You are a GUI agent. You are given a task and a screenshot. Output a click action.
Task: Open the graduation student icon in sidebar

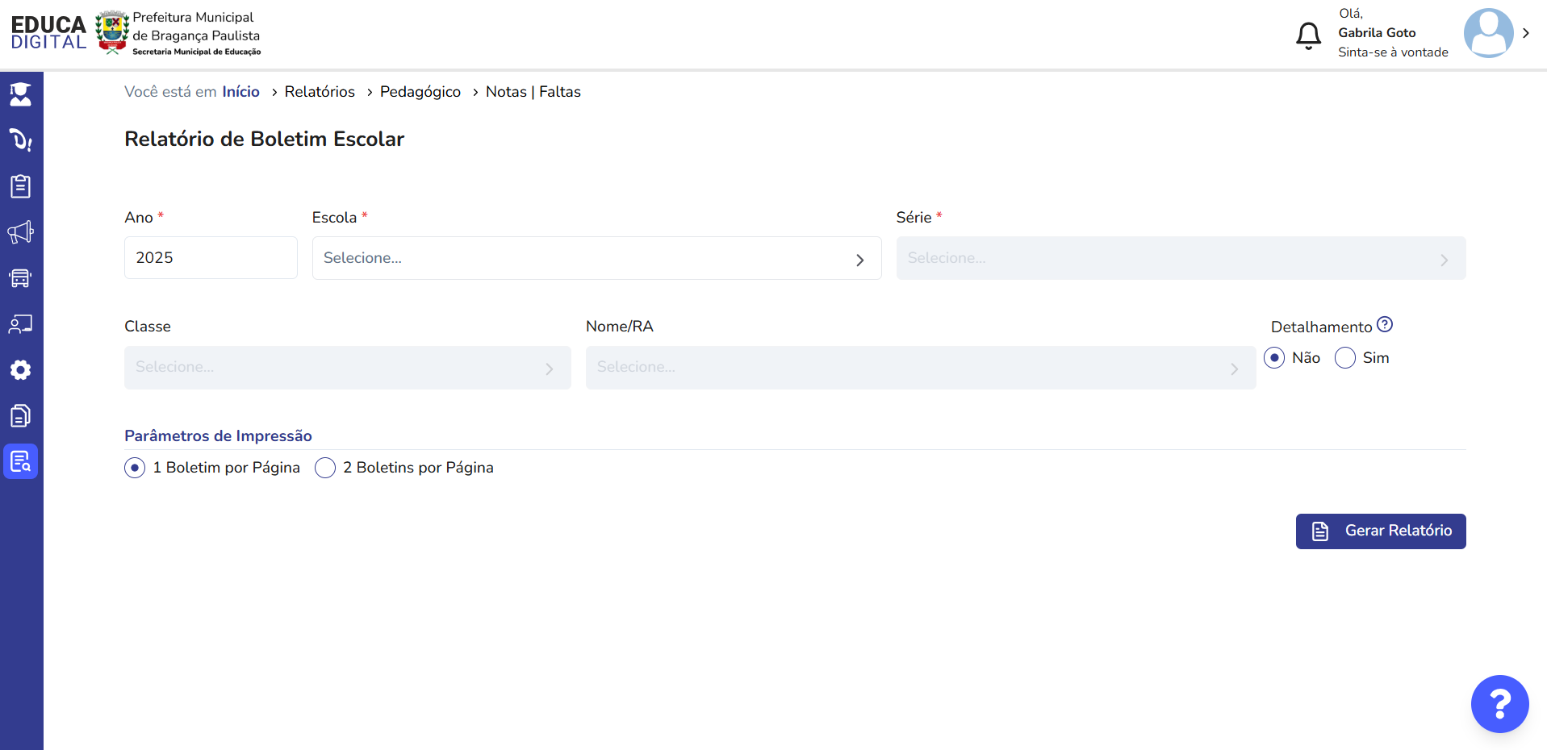pyautogui.click(x=20, y=94)
